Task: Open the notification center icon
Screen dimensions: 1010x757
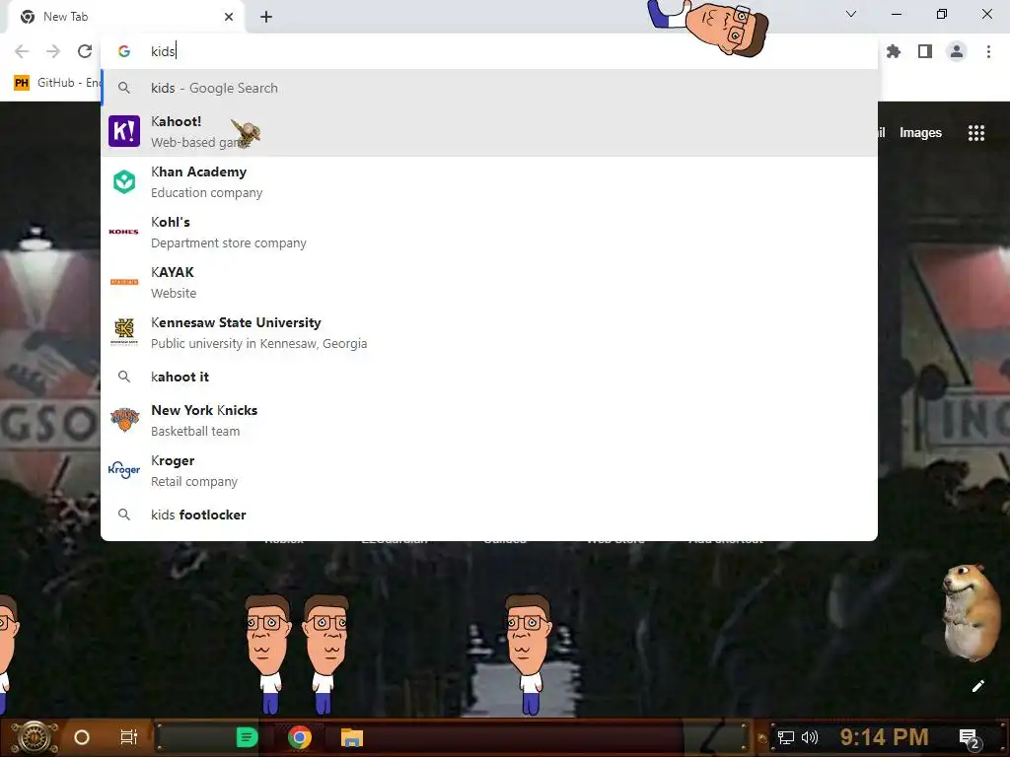Action: (x=970, y=739)
